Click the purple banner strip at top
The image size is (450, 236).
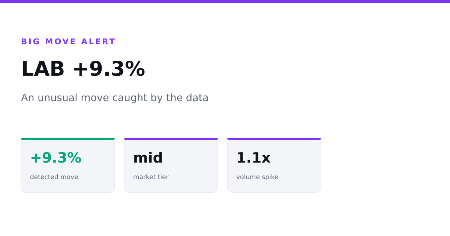point(225,1)
